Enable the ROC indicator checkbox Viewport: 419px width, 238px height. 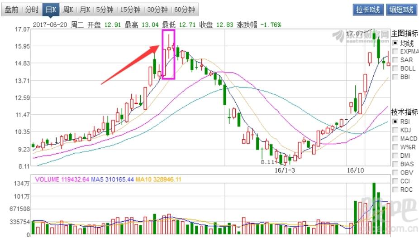[x=395, y=189]
